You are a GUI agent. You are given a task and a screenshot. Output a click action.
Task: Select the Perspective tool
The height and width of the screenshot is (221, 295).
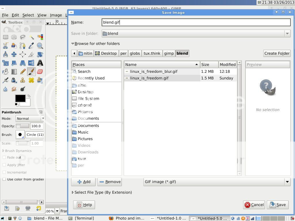(22, 63)
